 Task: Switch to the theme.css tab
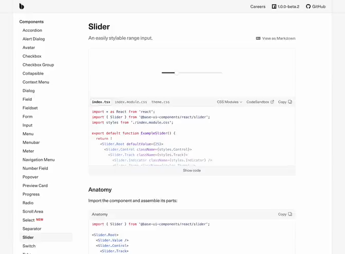pos(160,102)
